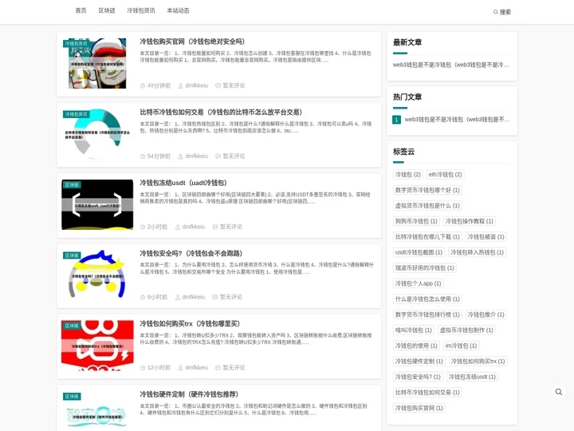
Task: Select tag 冷钱包如何购买trx (1)
Action: coord(478,362)
